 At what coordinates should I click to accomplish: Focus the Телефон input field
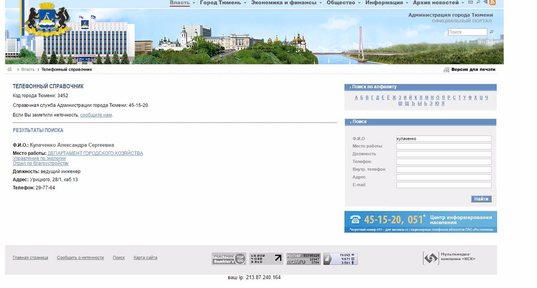[444, 162]
